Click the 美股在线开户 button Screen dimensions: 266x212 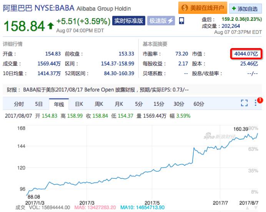tap(203, 8)
